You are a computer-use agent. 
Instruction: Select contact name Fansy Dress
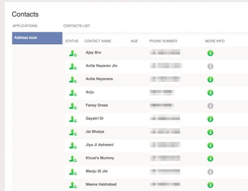(x=97, y=105)
